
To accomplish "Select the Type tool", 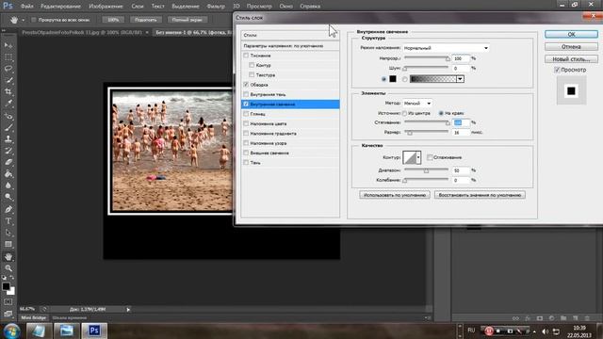I will tap(8, 221).
